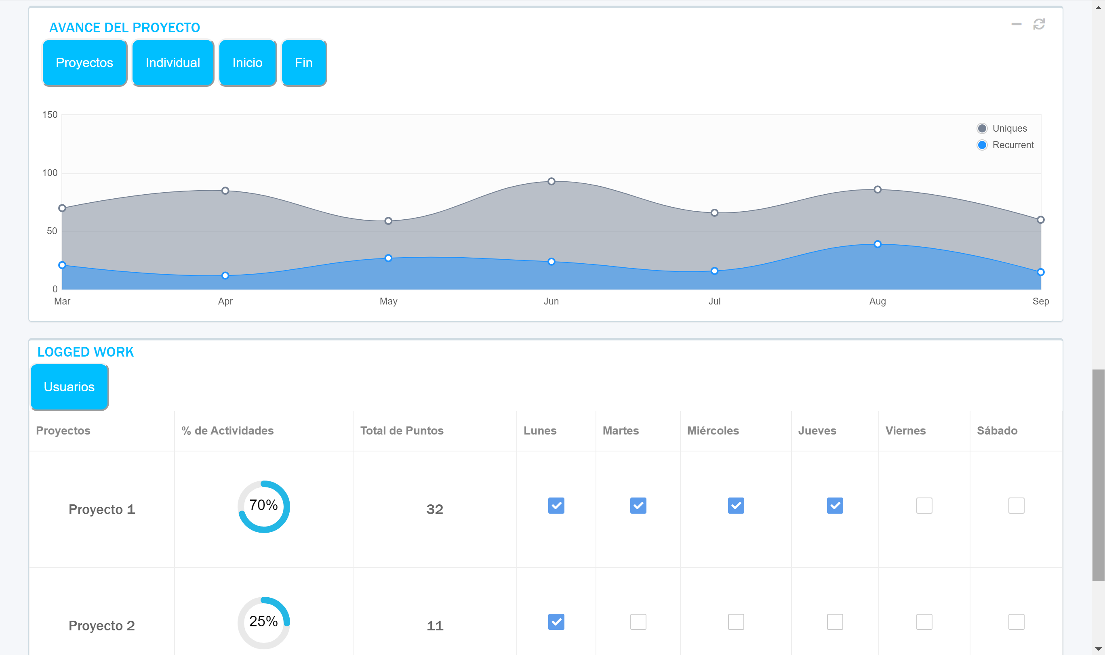This screenshot has height=655, width=1105.
Task: Uncheck Jueves checkbox for Proyecto 1
Action: [x=834, y=505]
